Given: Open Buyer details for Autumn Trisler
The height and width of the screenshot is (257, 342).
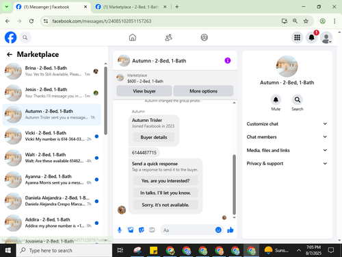Looking at the screenshot, I should [154, 137].
